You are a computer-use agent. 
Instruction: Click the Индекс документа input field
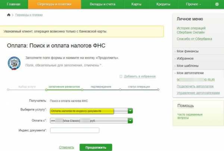click(75, 130)
